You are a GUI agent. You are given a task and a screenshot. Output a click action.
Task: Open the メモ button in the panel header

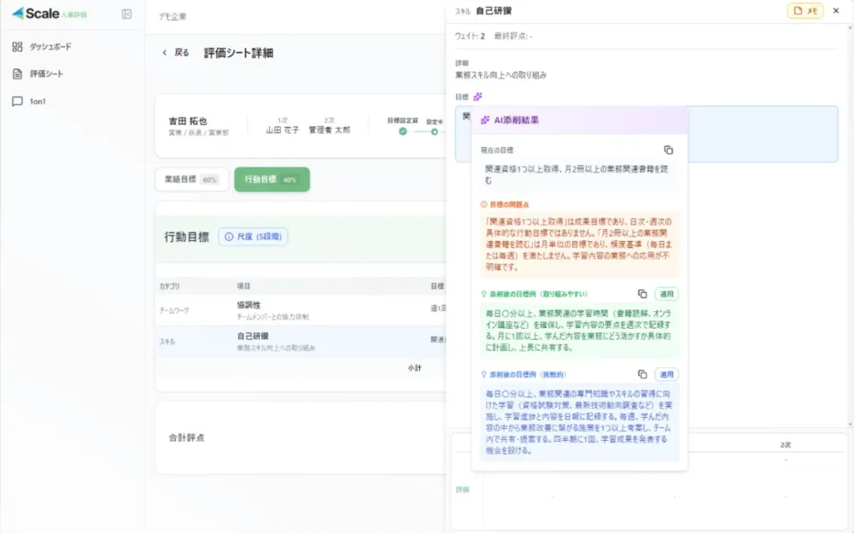805,10
